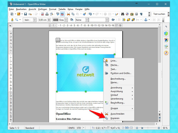Open the sidebar Properties cube icon

click(166, 34)
